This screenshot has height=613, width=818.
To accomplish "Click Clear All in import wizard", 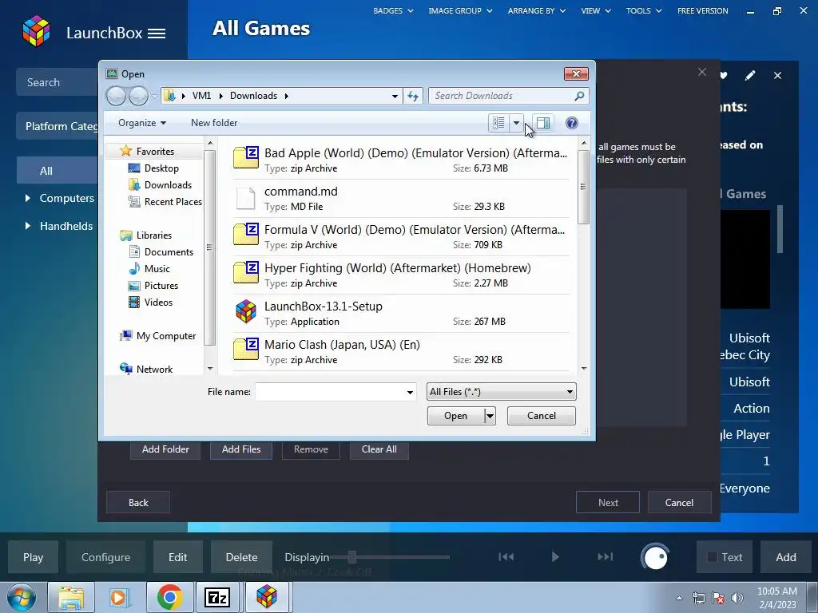I will (x=379, y=449).
